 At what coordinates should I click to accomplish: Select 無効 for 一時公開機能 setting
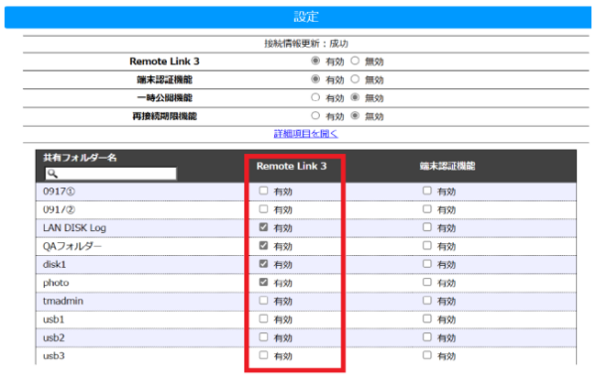tap(355, 97)
